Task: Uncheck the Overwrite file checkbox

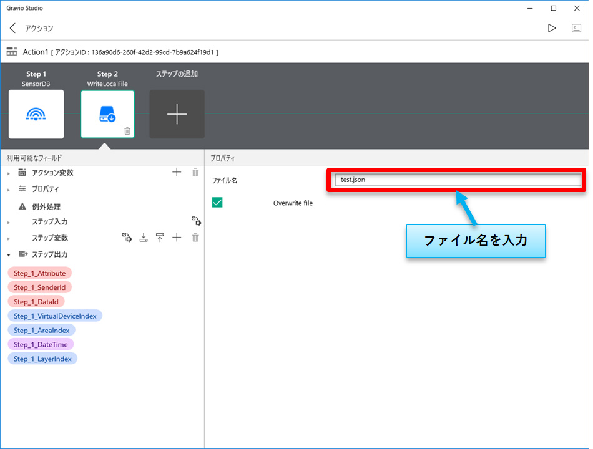Action: [x=217, y=203]
